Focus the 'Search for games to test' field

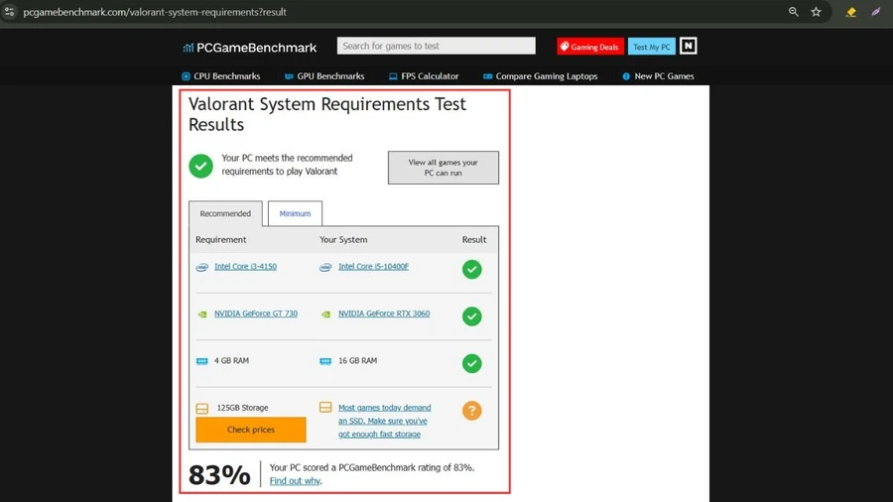tap(437, 46)
